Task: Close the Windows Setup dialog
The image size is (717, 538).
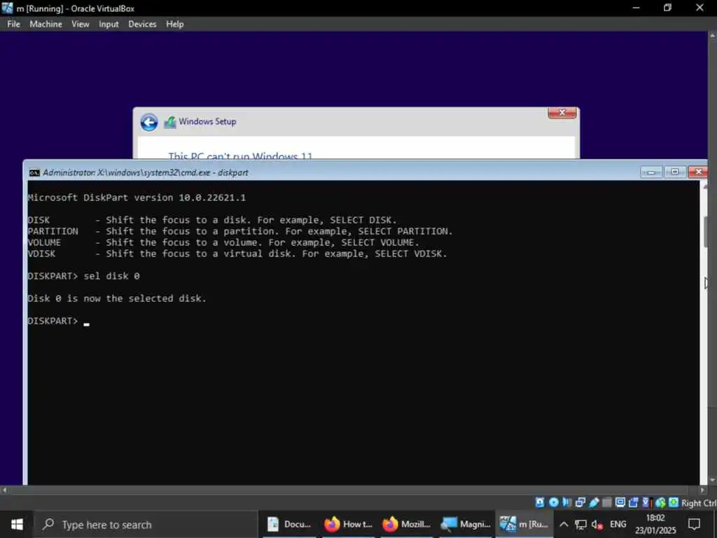Action: coord(562,113)
